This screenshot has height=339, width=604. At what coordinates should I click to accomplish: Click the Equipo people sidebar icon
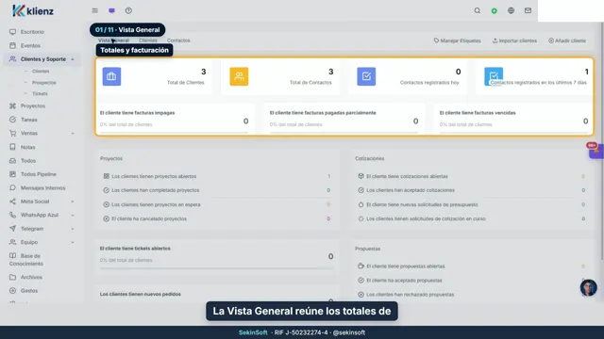click(x=12, y=242)
